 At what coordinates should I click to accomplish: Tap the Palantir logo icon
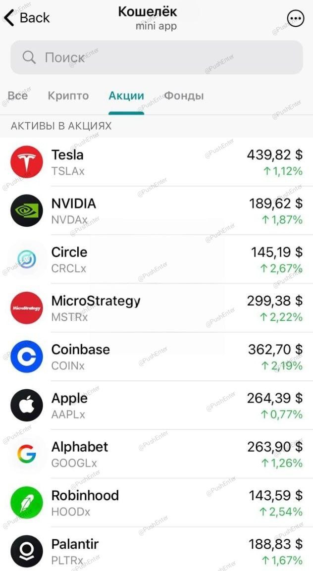27,551
